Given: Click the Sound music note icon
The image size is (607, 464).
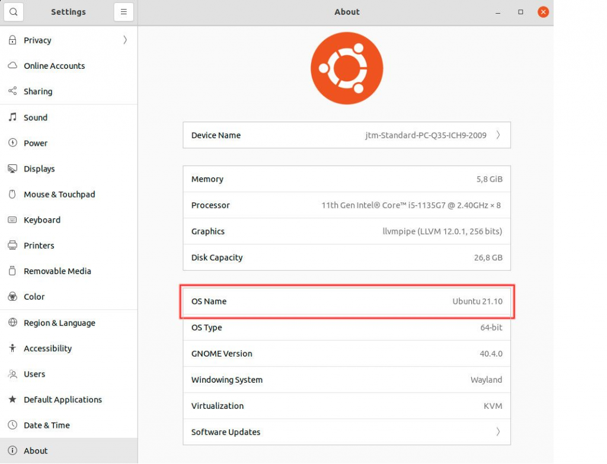Looking at the screenshot, I should click(12, 117).
